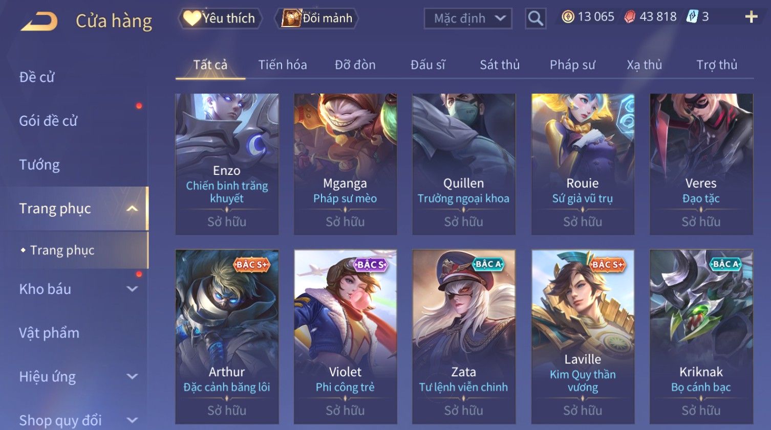771x430 pixels.
Task: Select the Tiến hóa tab
Action: (283, 65)
